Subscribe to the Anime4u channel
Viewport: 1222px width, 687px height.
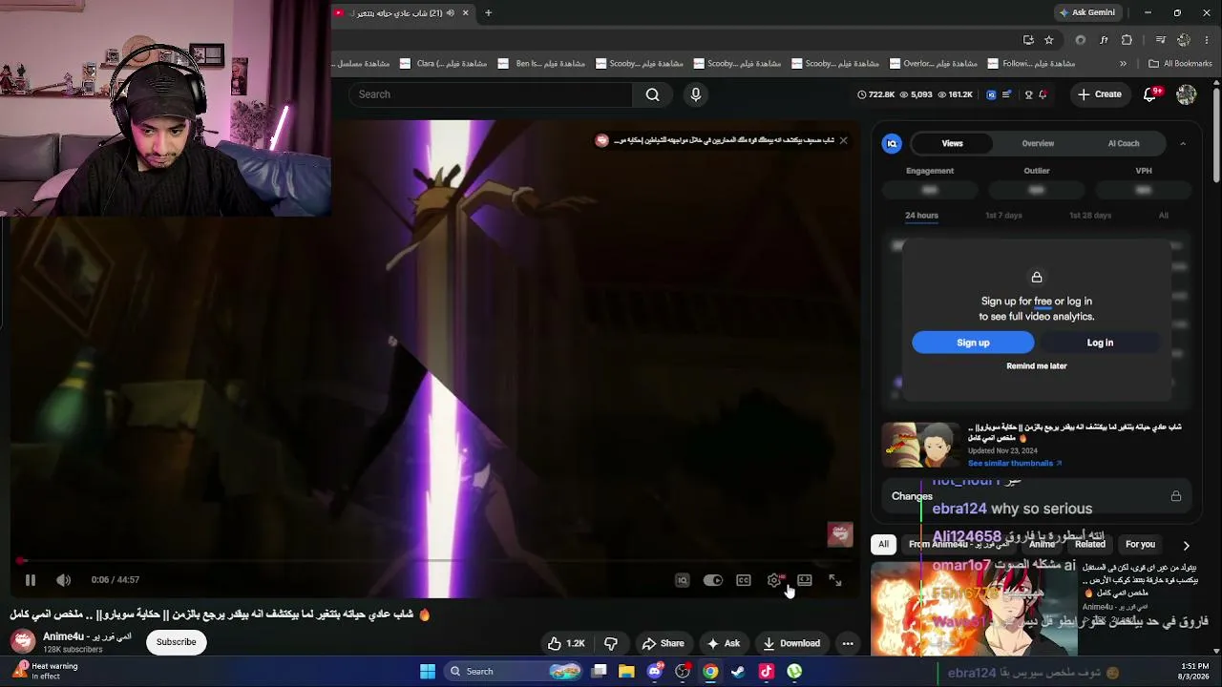coord(177,642)
